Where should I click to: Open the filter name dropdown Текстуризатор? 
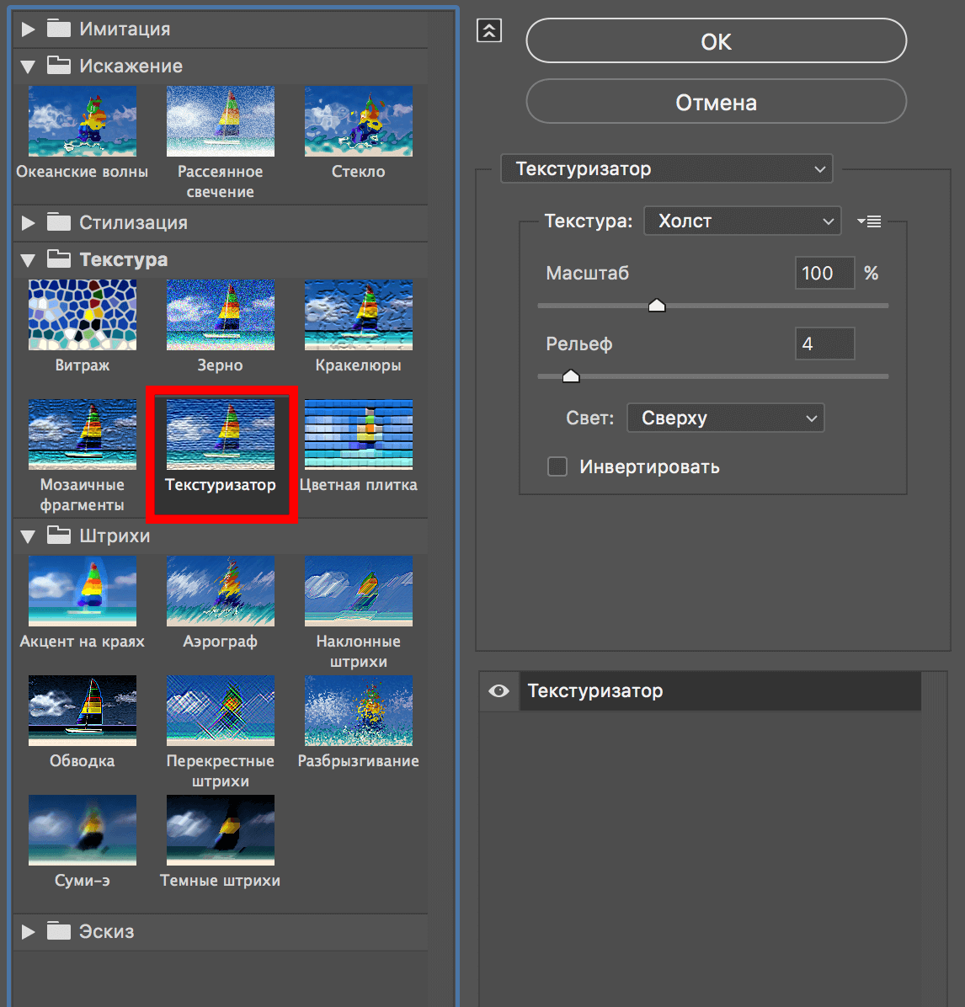[x=666, y=169]
